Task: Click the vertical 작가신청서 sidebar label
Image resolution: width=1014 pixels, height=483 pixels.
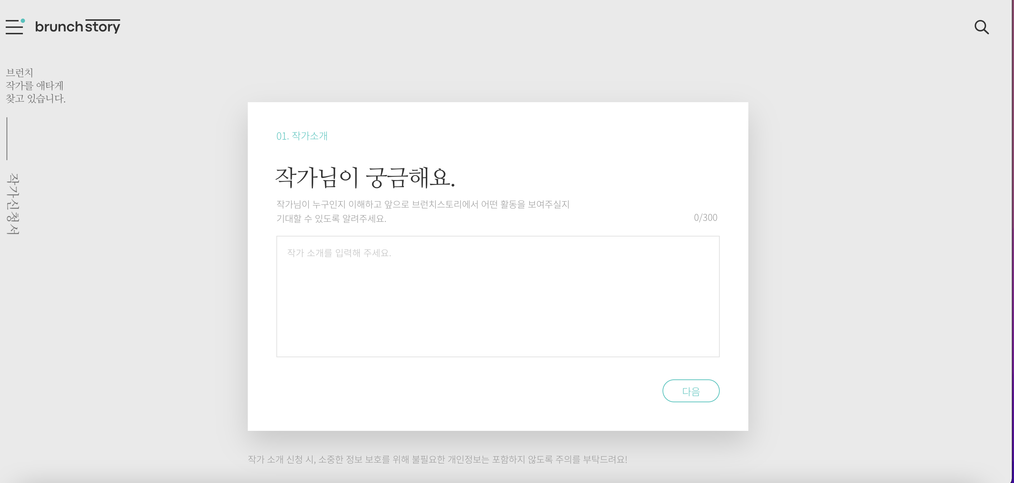Action: [x=13, y=204]
